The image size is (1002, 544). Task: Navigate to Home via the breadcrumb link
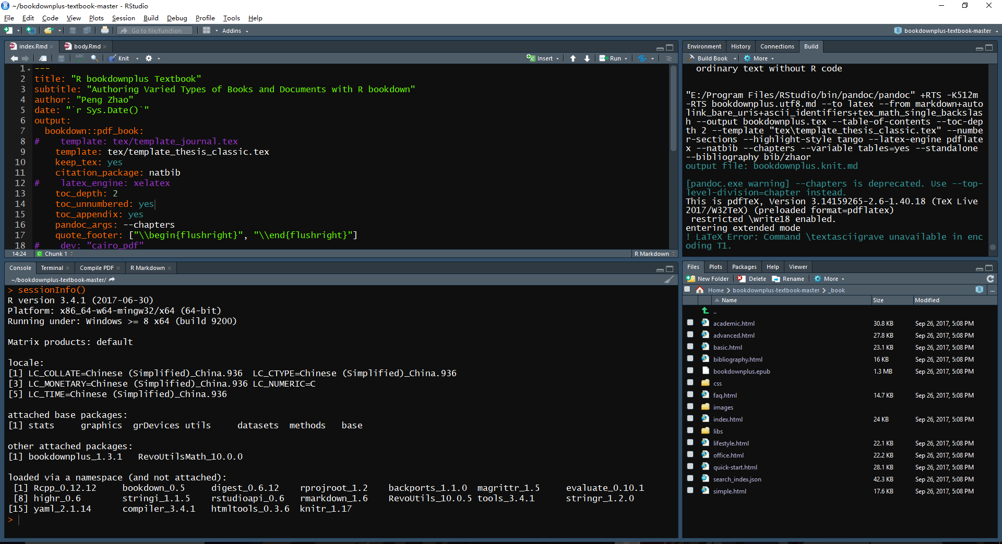(x=715, y=290)
